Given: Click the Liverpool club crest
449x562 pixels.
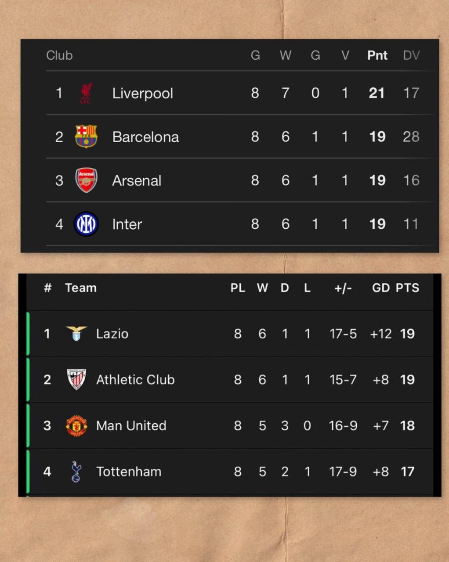Looking at the screenshot, I should (x=86, y=93).
